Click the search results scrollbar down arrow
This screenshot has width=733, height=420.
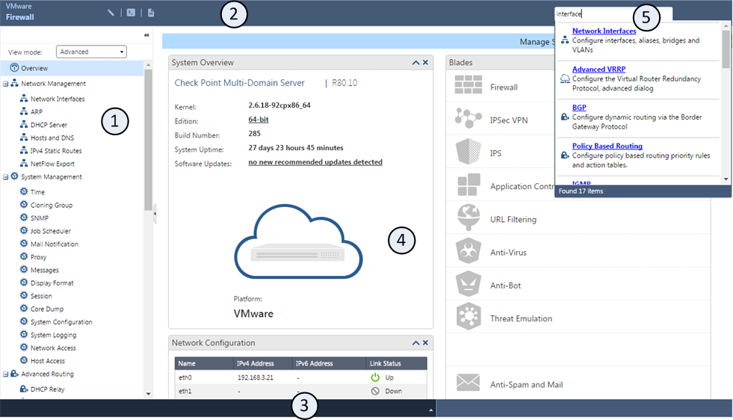[x=726, y=179]
